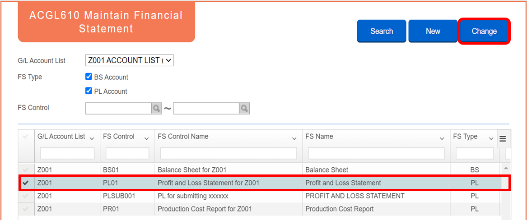Open first FS Control search magnifier icon

(156, 108)
